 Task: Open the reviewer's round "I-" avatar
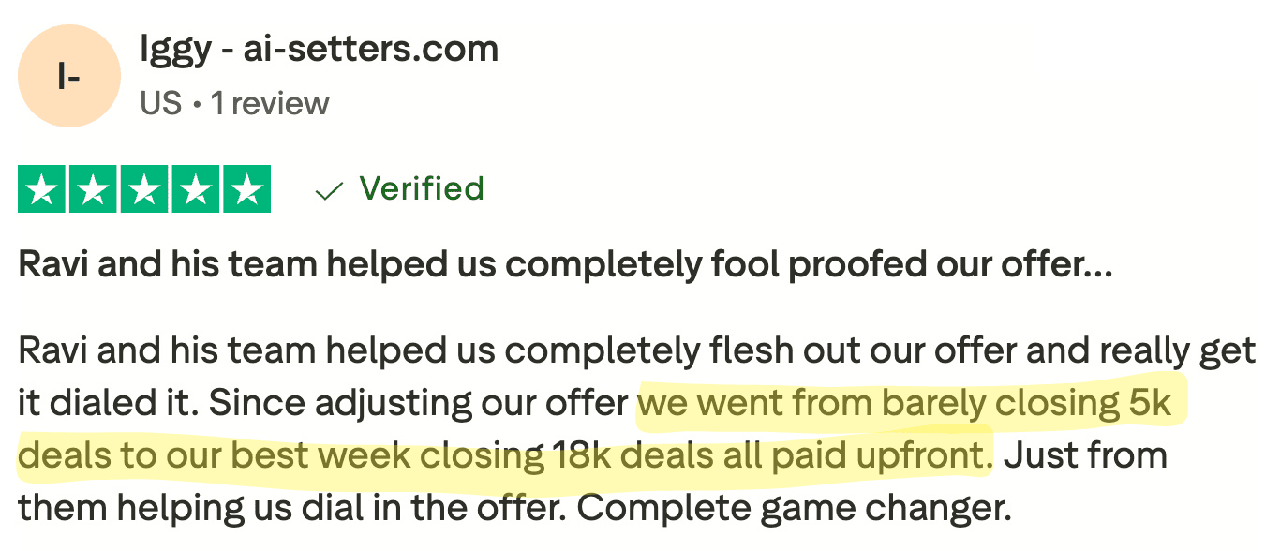(x=69, y=76)
